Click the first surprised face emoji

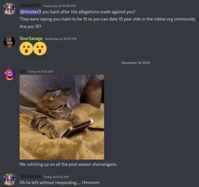click(26, 49)
